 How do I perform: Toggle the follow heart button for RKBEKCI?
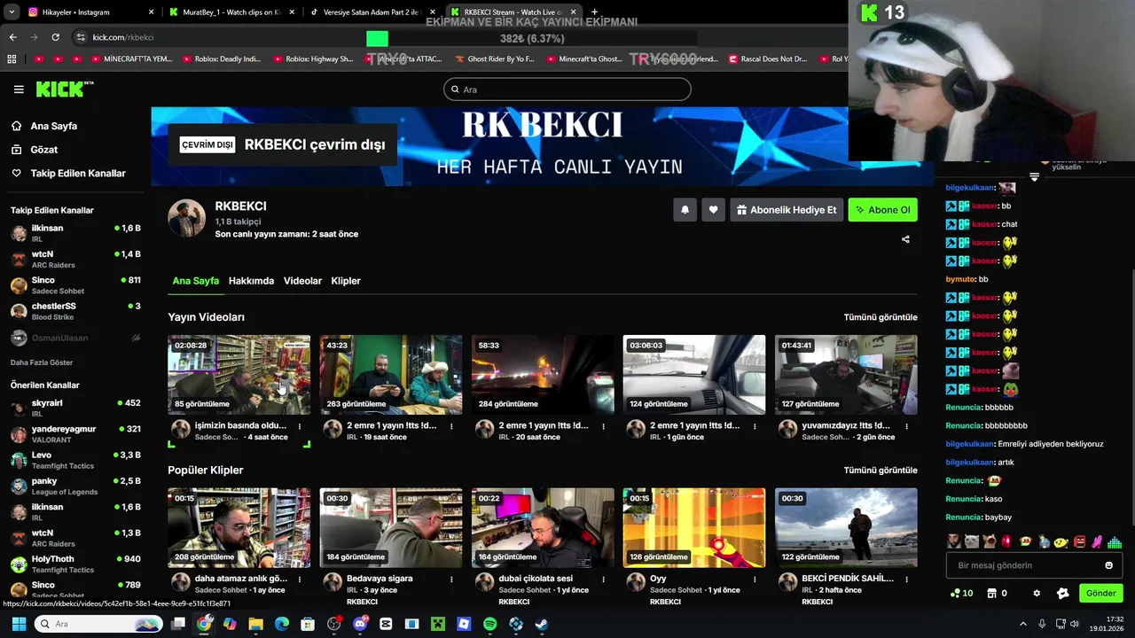tap(713, 210)
